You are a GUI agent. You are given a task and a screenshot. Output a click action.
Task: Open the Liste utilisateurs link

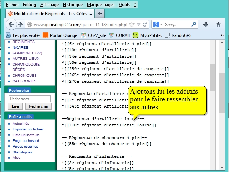[26, 135]
